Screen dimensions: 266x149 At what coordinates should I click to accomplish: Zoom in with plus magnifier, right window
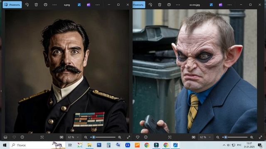point(251,137)
